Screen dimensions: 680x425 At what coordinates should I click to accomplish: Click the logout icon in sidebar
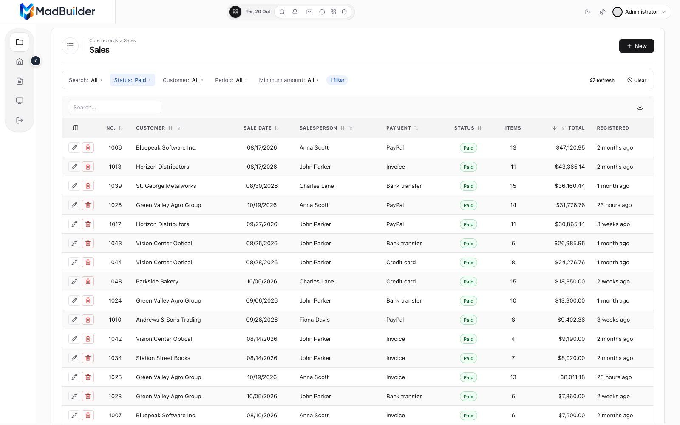click(x=20, y=120)
